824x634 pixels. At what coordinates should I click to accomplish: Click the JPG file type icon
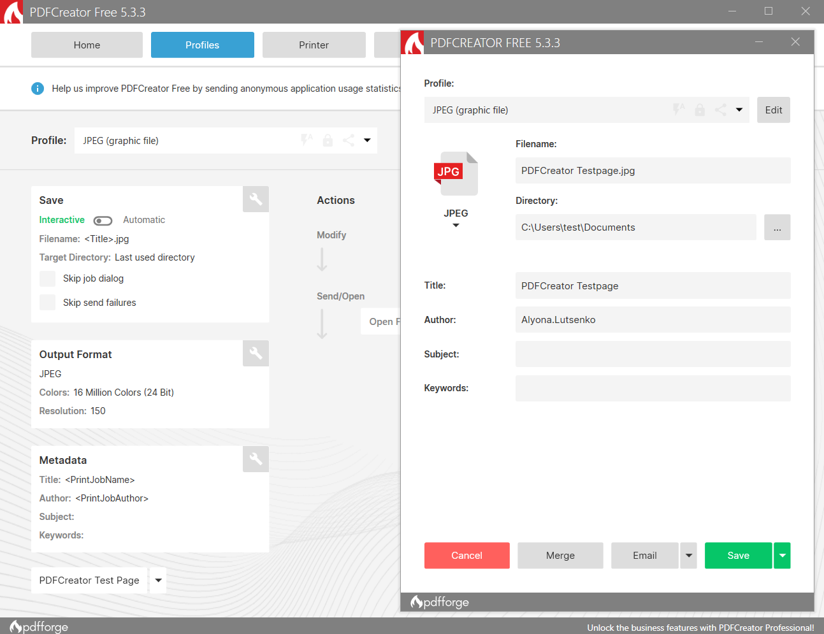[456, 173]
